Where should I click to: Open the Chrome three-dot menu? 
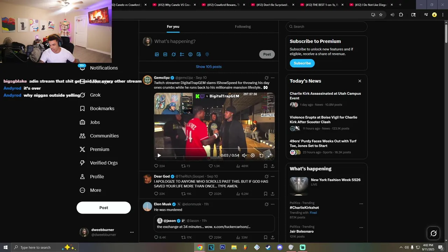(442, 15)
